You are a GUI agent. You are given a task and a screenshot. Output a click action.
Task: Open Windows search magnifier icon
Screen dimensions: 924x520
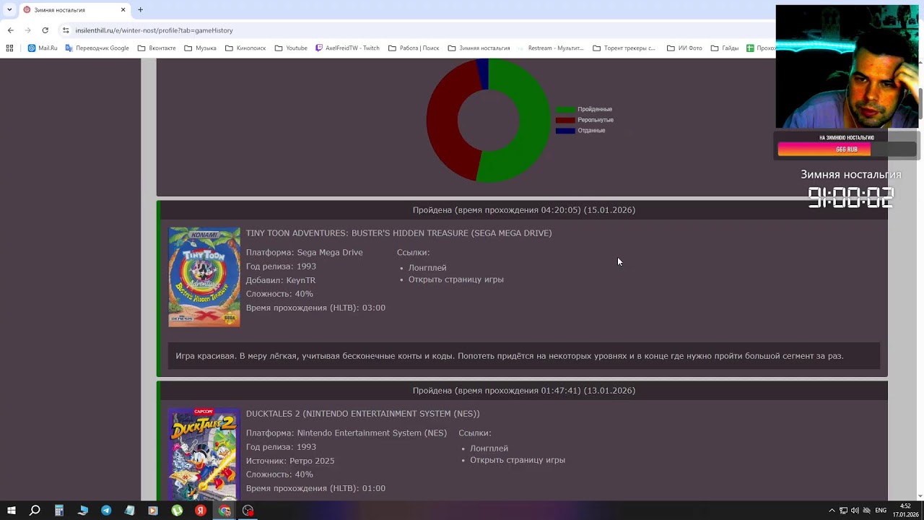35,511
